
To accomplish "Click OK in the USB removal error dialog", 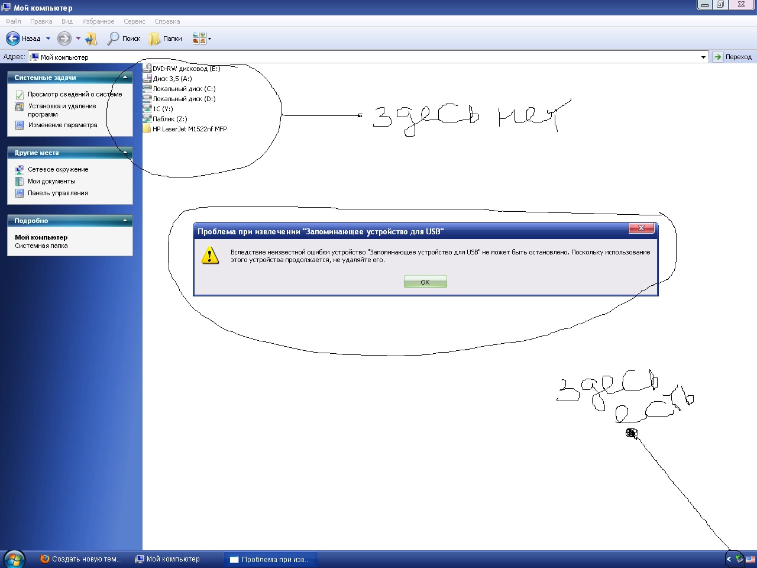I will tap(425, 282).
